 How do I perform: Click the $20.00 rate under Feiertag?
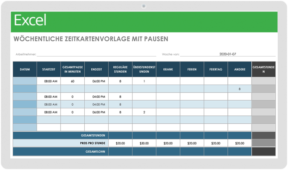coord(216,143)
